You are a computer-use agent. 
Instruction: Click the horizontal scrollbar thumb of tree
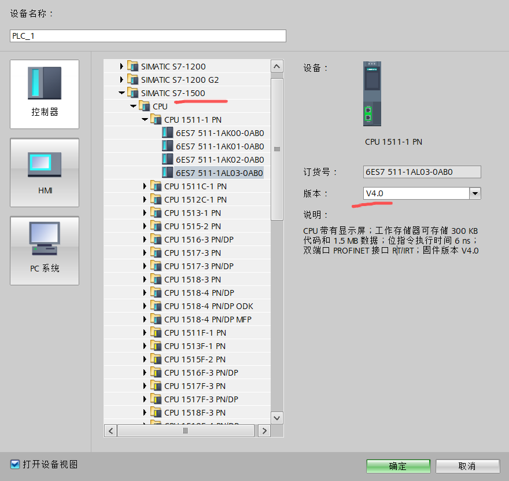186,431
